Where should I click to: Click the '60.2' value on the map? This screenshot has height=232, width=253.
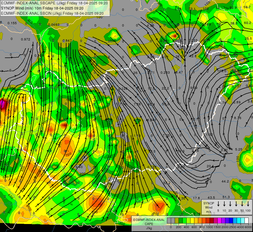[x=248, y=23]
